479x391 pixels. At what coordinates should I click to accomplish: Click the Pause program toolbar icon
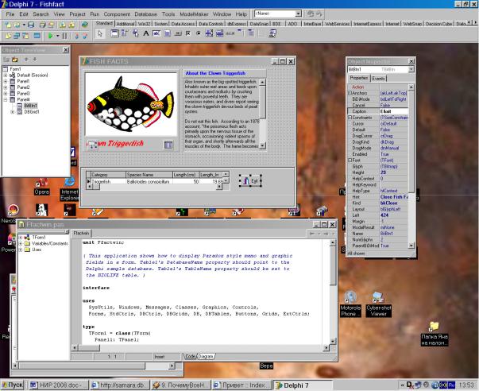click(x=64, y=36)
